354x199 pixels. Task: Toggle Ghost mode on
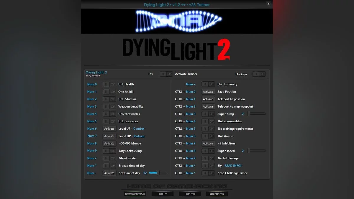pyautogui.click(x=109, y=158)
